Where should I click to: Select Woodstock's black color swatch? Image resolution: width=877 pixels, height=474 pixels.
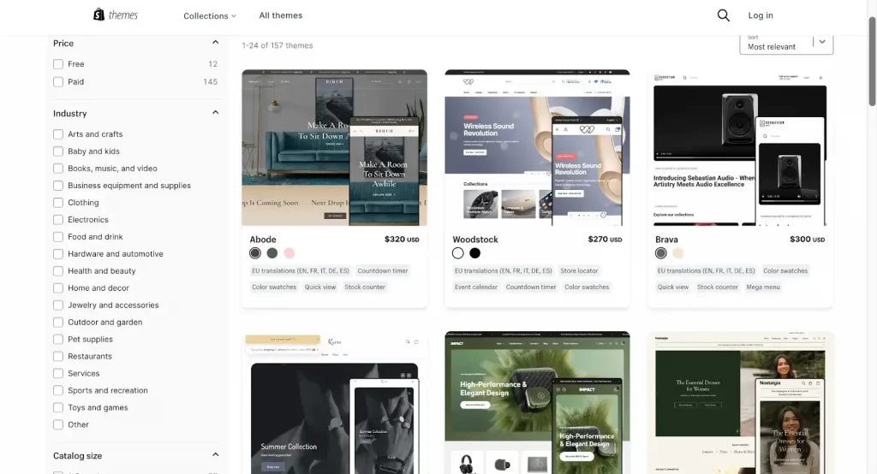coord(474,253)
